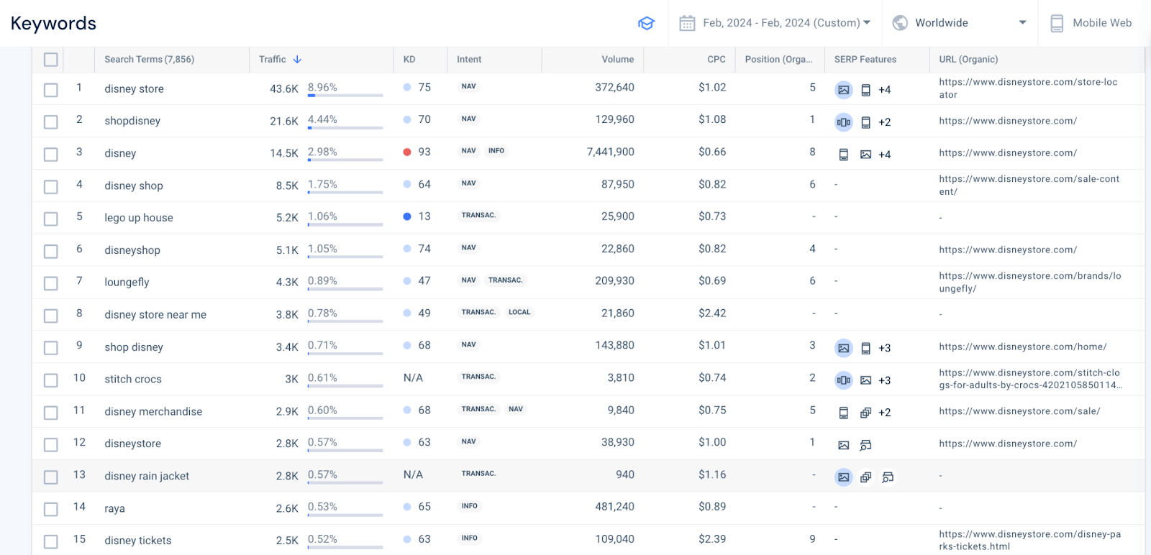
Task: Click the mobile SERP feature icon for disney store
Action: click(866, 90)
